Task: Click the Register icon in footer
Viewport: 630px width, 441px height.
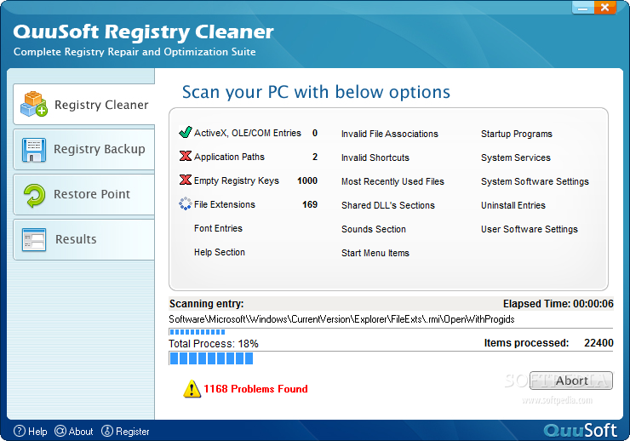Action: click(x=107, y=431)
